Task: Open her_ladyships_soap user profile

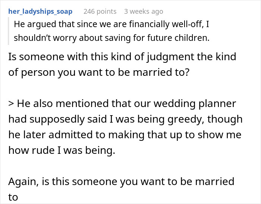Action: click(x=40, y=12)
